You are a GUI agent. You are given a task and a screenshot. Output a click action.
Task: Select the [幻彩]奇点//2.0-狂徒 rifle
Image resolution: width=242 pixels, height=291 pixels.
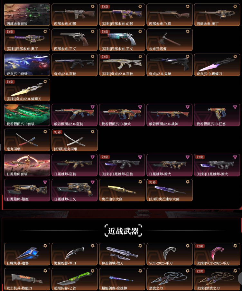(122, 65)
